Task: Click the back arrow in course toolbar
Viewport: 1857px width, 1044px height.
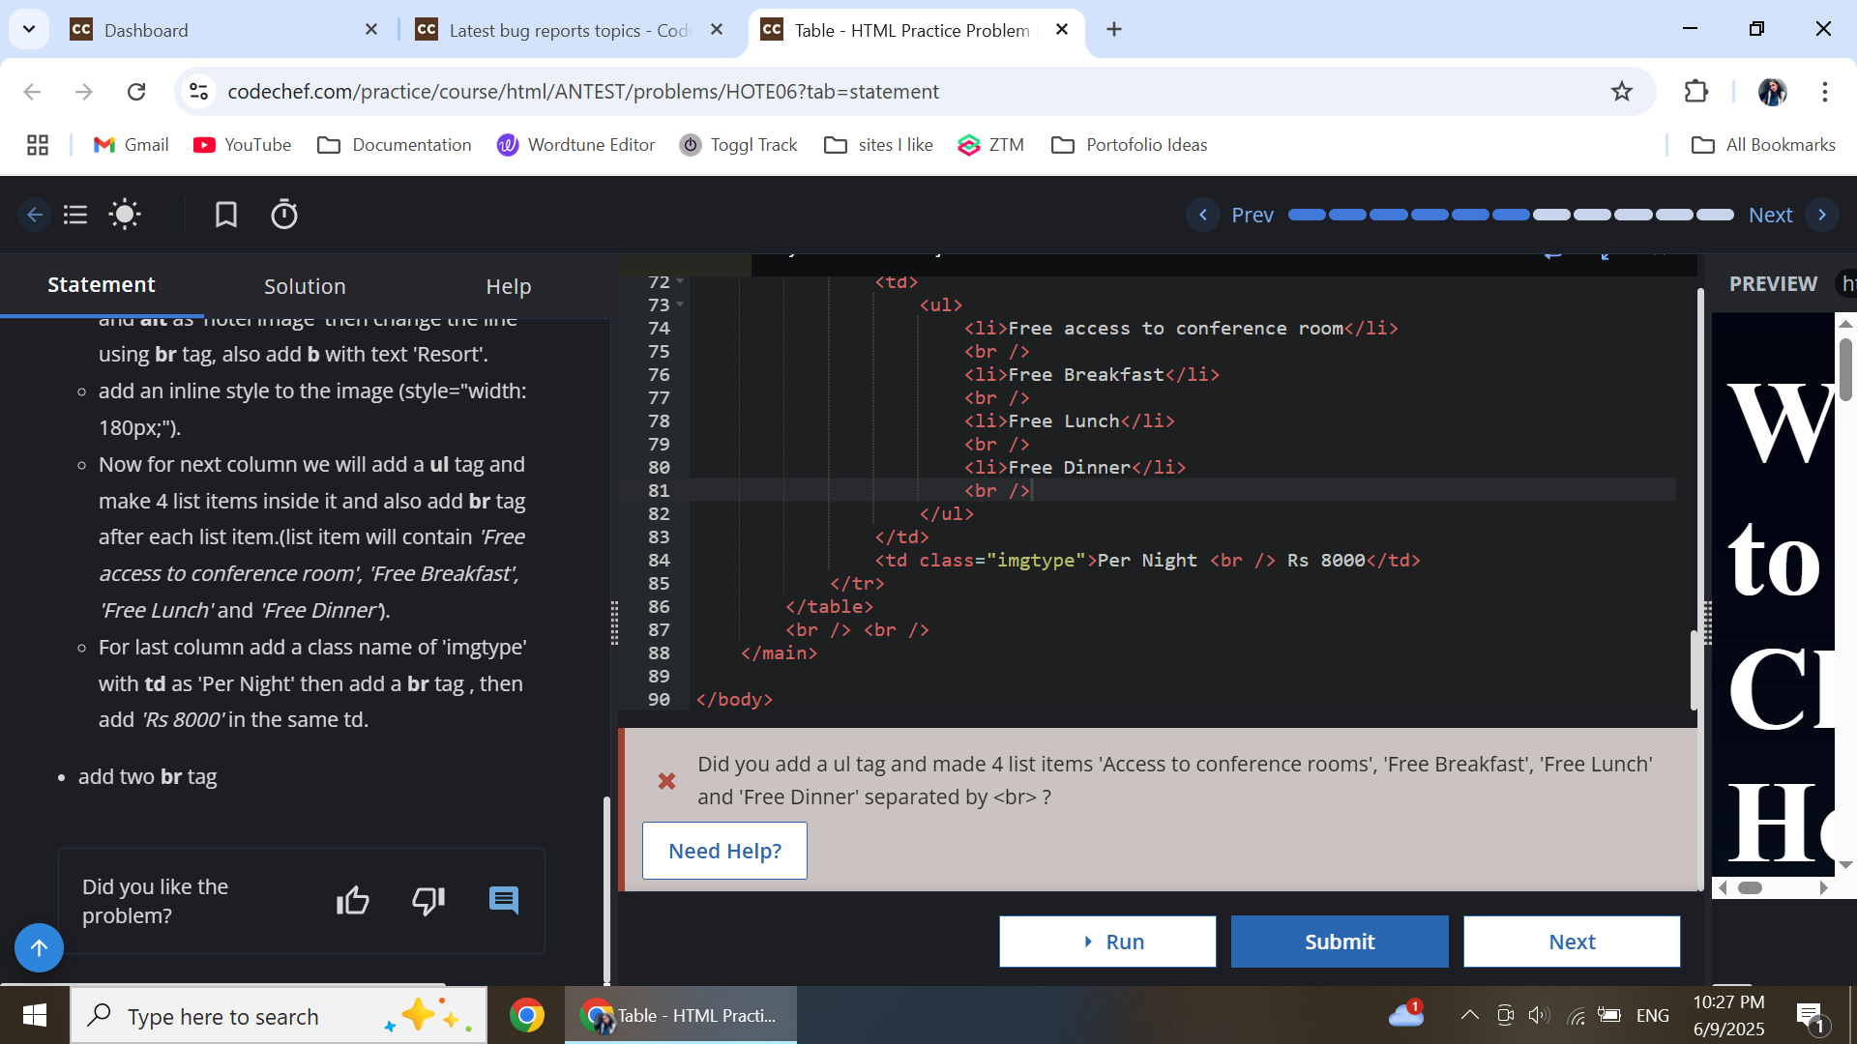Action: (35, 215)
